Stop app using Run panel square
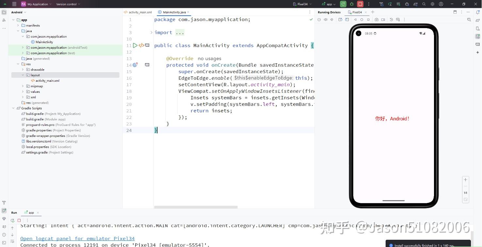Viewport: 482px width, 247px height. click(19, 221)
